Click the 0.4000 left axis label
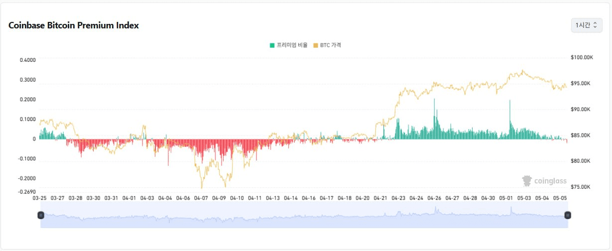Image resolution: width=612 pixels, height=251 pixels. pos(28,60)
